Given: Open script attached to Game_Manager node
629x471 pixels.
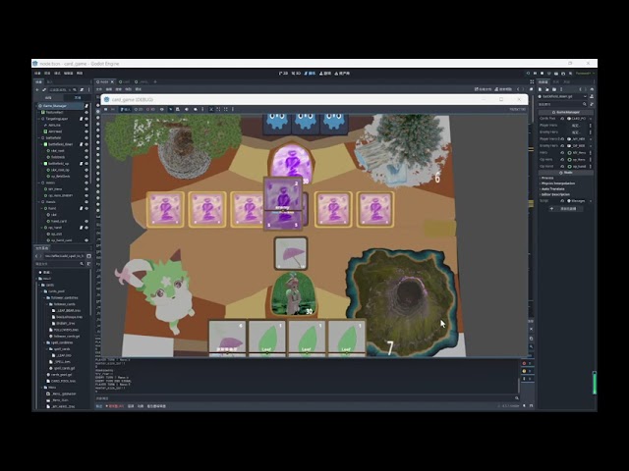Looking at the screenshot, I should pyautogui.click(x=86, y=106).
